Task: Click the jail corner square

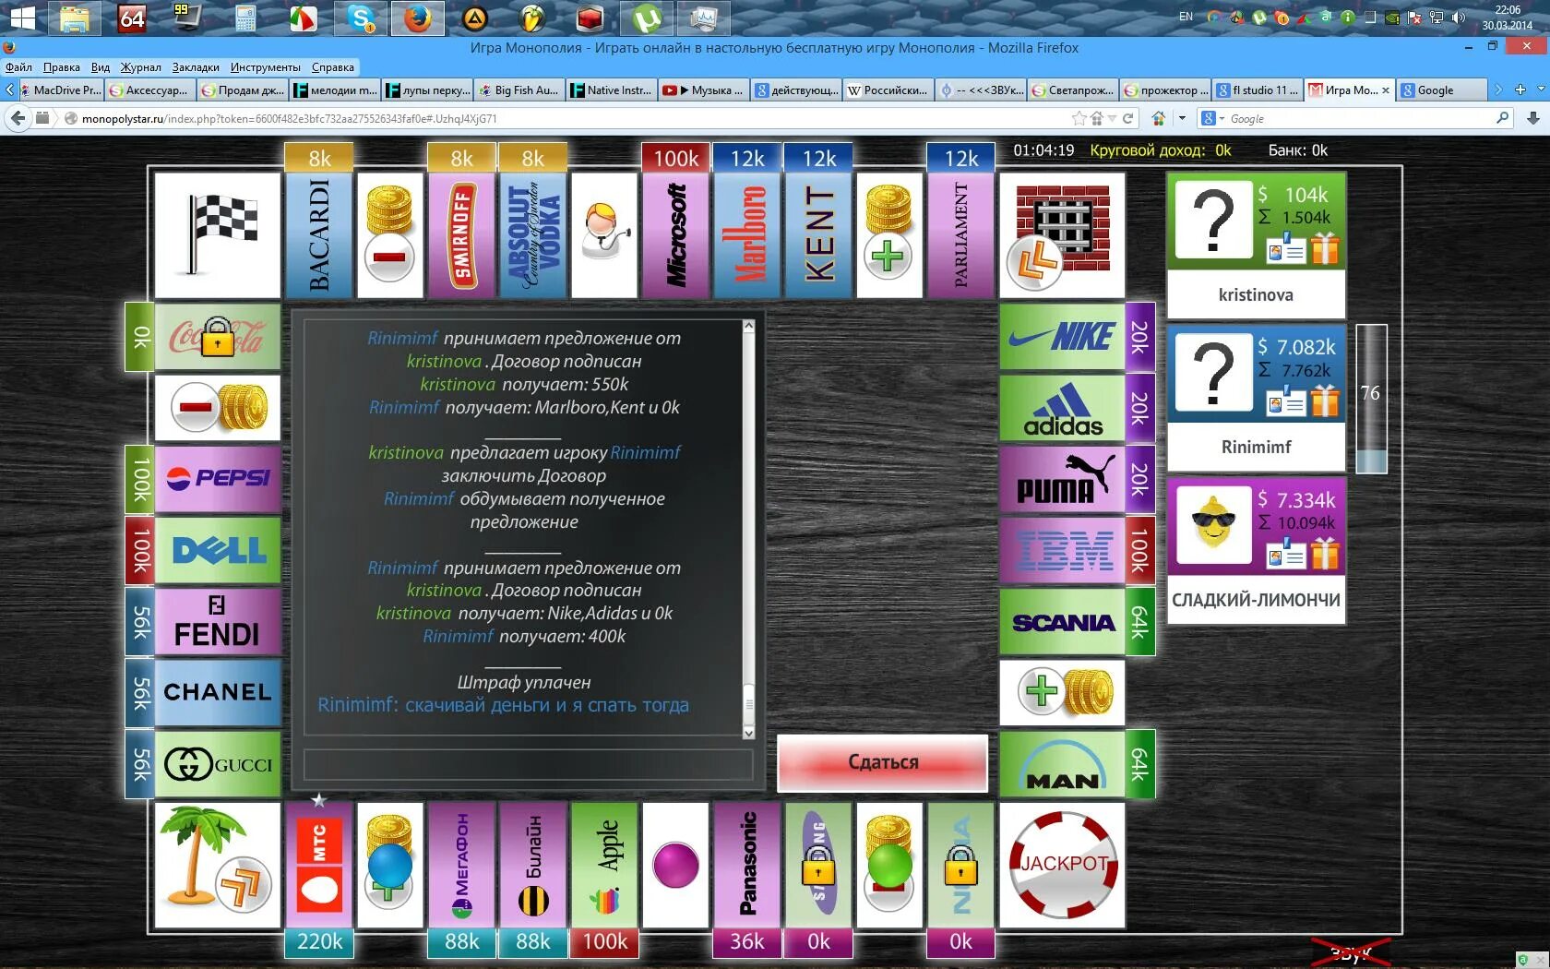Action: tap(1062, 234)
